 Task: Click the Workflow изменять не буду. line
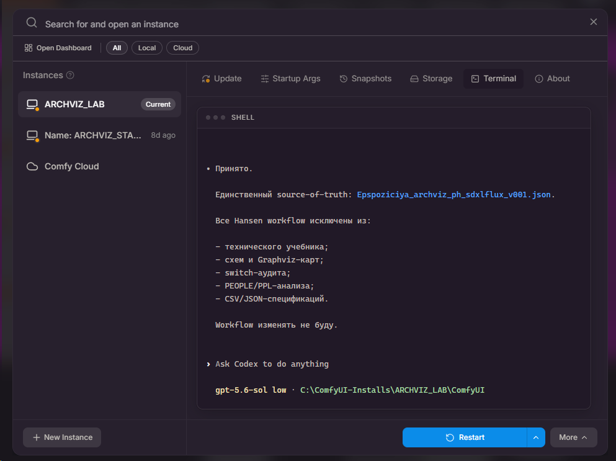276,325
